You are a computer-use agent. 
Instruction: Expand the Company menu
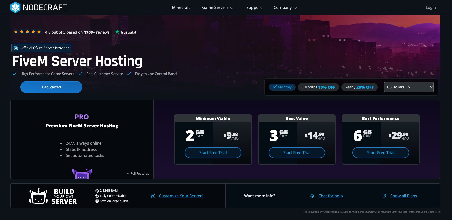285,8
